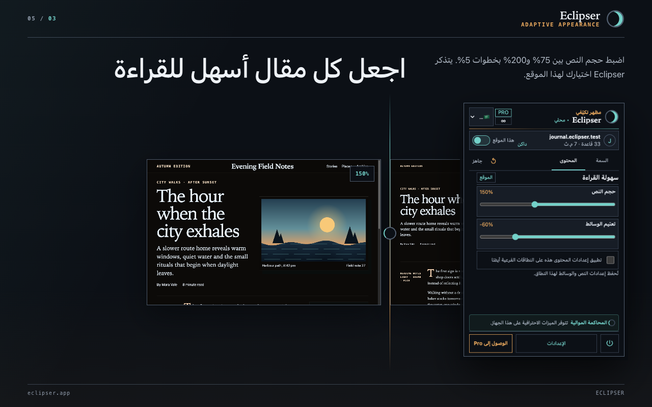Click the journal.eclipser.test domain text
The image size is (652, 407).
tap(575, 137)
